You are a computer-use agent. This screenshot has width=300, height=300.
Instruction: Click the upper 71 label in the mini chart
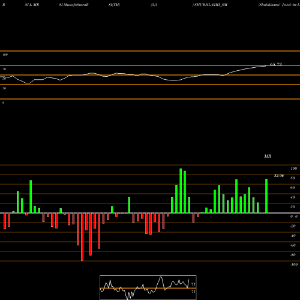click(x=193, y=284)
